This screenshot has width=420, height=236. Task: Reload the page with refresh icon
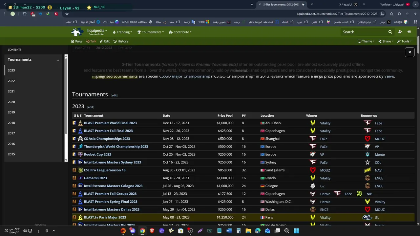point(399,14)
